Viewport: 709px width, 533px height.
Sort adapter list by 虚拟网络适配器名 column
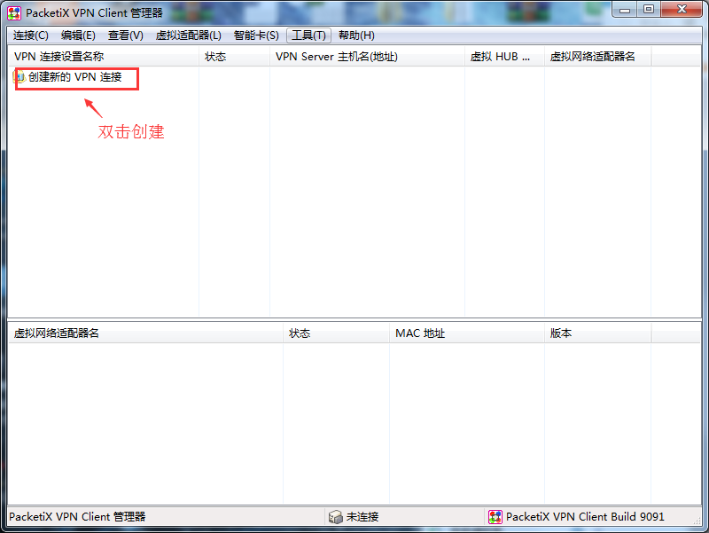click(145, 333)
